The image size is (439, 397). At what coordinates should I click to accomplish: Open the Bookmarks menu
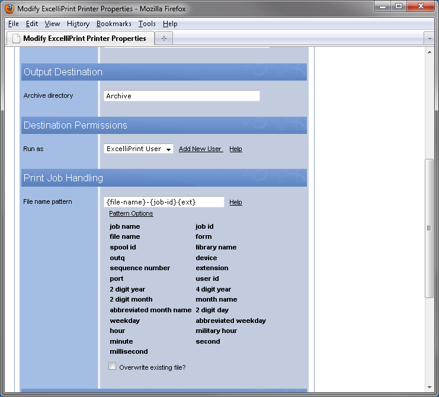pos(114,24)
